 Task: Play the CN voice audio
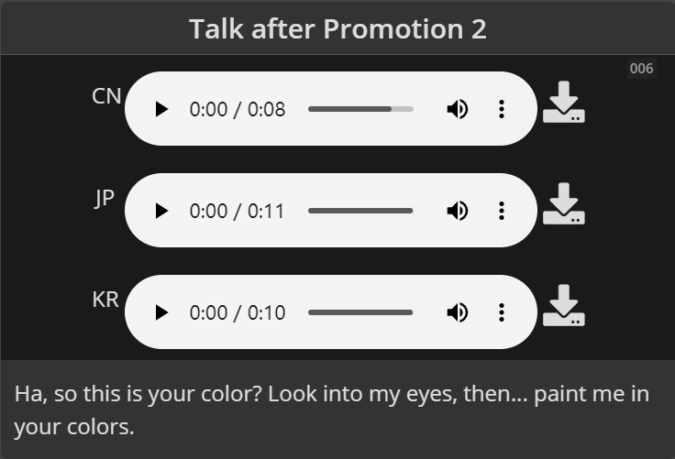pos(161,109)
